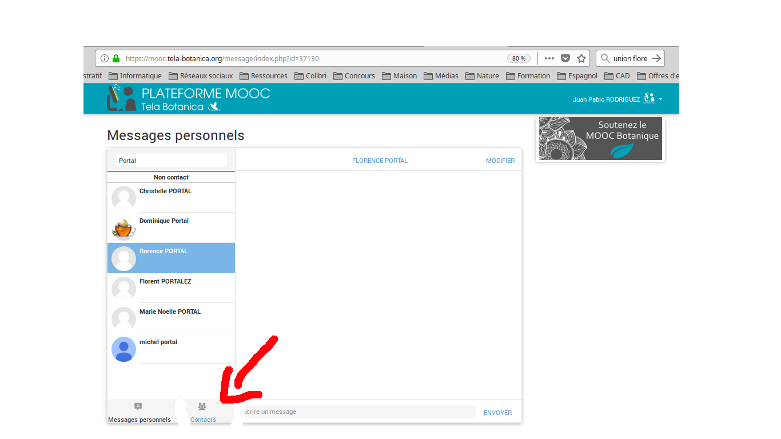Click the site information circle icon
This screenshot has width=781, height=439.
click(x=105, y=58)
